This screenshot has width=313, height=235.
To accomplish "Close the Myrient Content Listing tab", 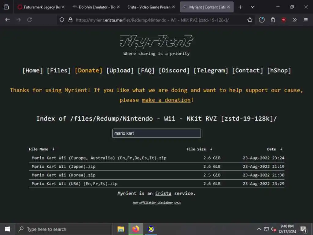I will [x=228, y=7].
